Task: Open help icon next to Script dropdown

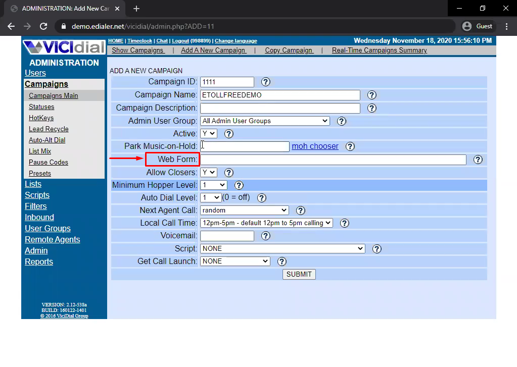Action: pyautogui.click(x=377, y=249)
